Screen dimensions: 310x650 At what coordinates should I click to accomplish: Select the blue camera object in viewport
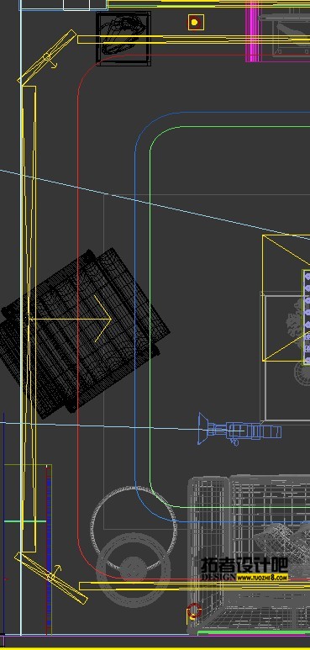tap(239, 430)
